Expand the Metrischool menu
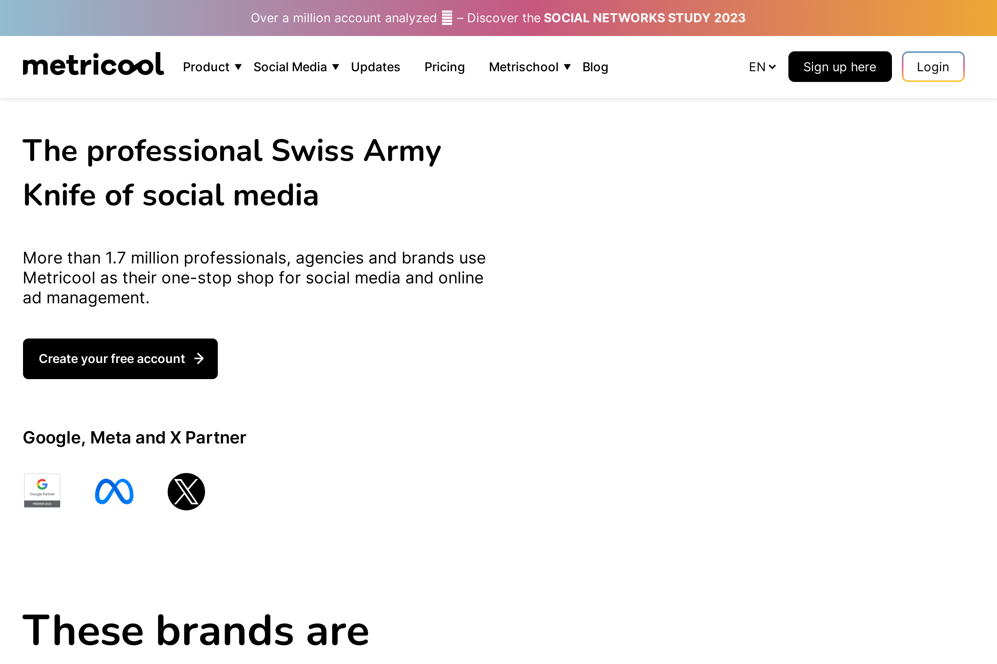The image size is (997, 664). point(529,67)
